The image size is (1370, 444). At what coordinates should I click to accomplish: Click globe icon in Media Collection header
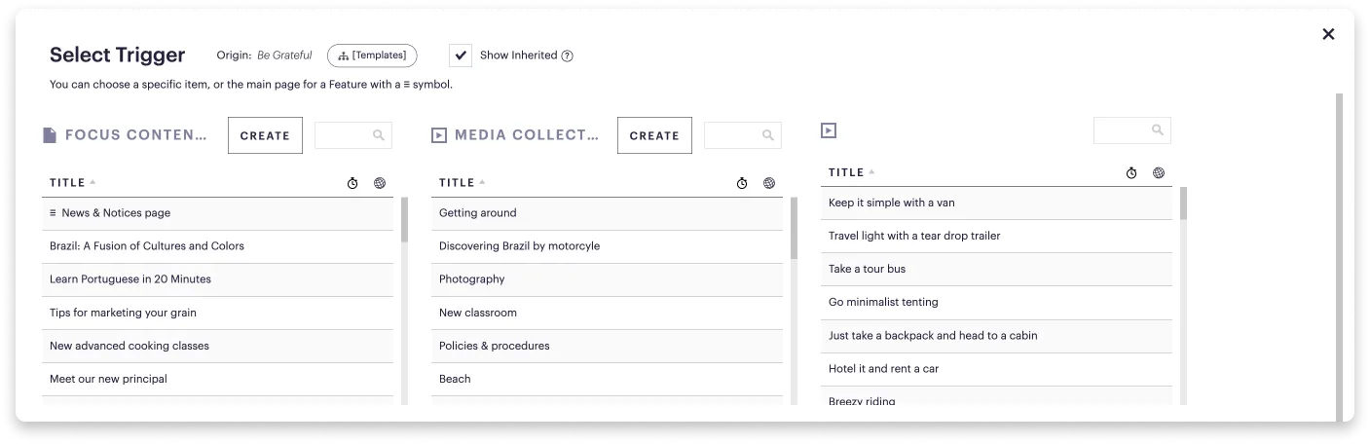pos(769,183)
